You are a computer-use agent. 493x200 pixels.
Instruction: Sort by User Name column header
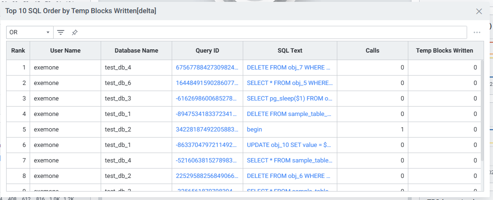click(65, 51)
